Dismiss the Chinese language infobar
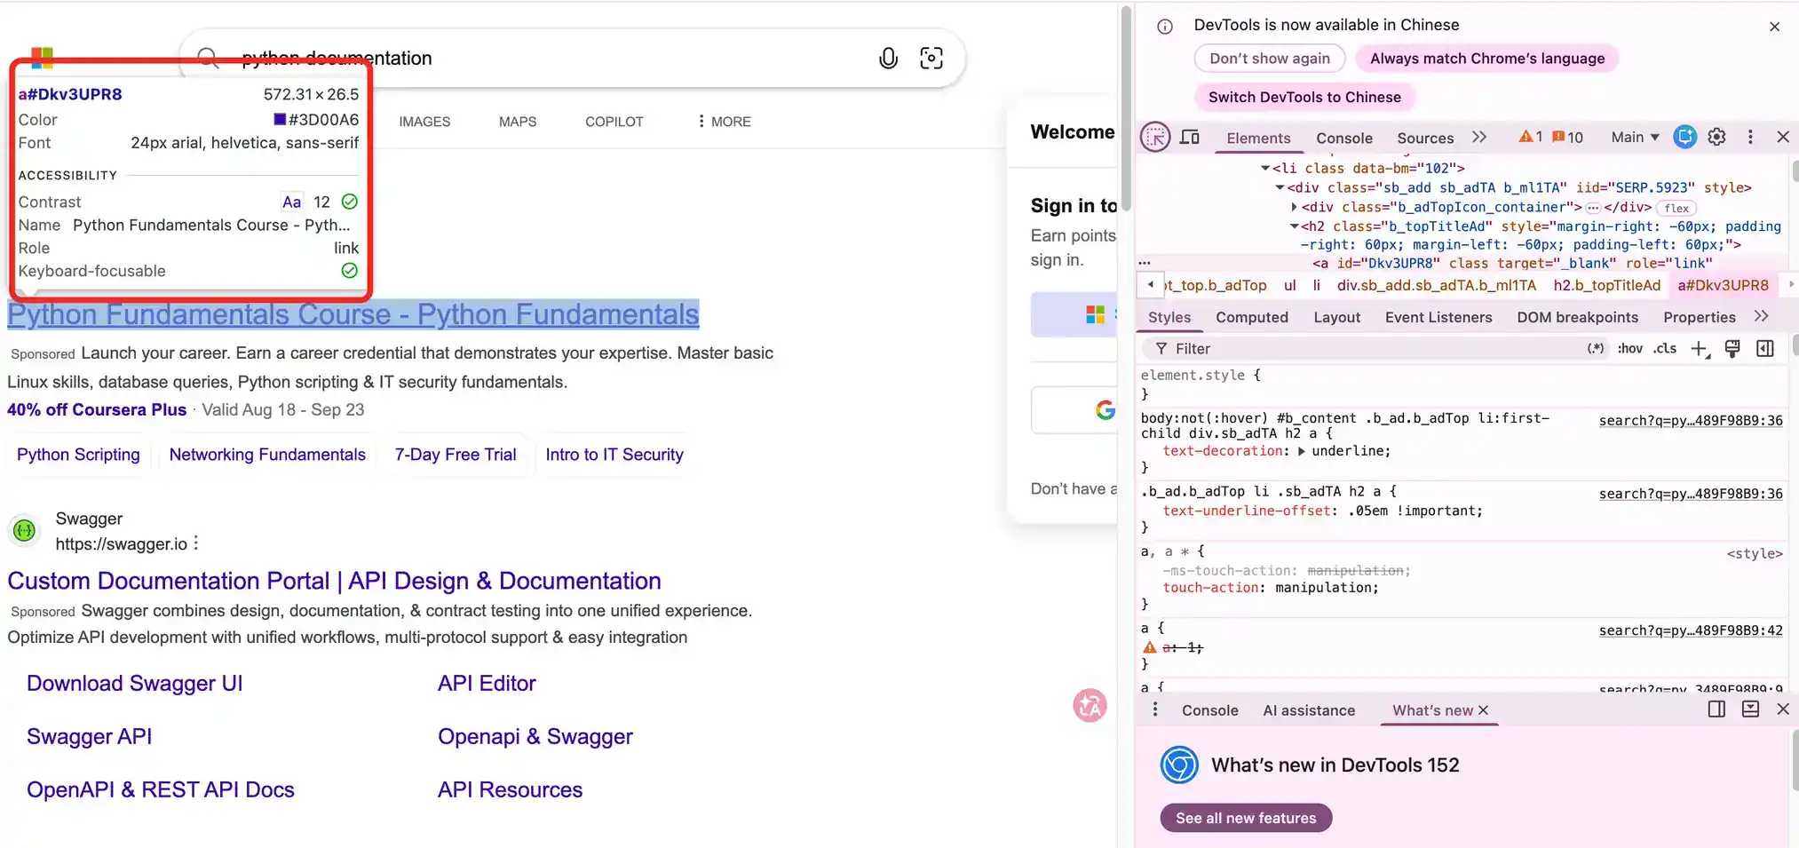The width and height of the screenshot is (1799, 848). coord(1775,27)
